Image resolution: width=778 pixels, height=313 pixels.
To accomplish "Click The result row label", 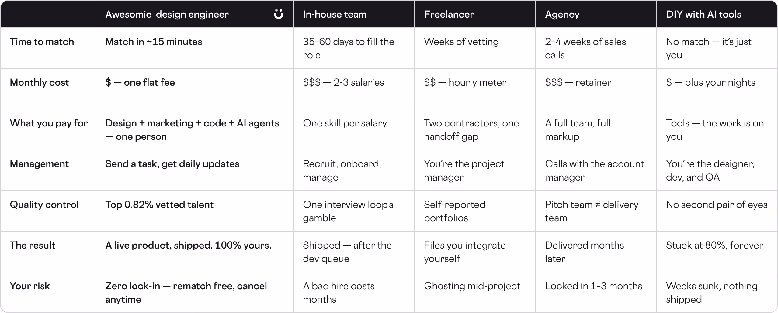I will click(33, 245).
